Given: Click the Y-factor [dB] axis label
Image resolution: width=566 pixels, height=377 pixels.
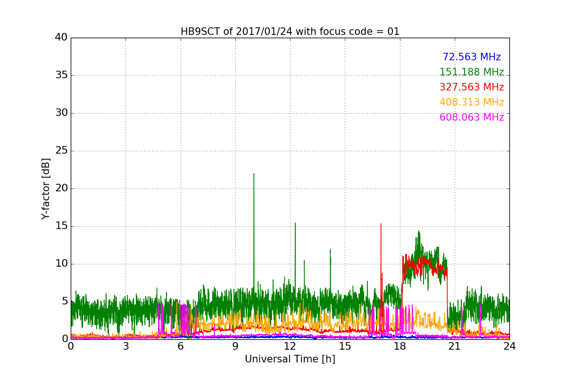Looking at the screenshot, I should click(46, 188).
